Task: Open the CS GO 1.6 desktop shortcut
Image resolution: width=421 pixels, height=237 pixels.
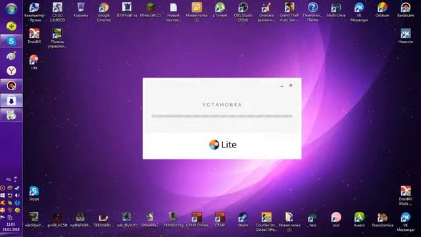Action: [57, 12]
